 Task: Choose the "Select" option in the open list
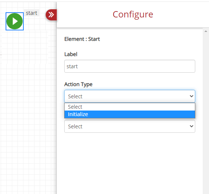[x=130, y=107]
